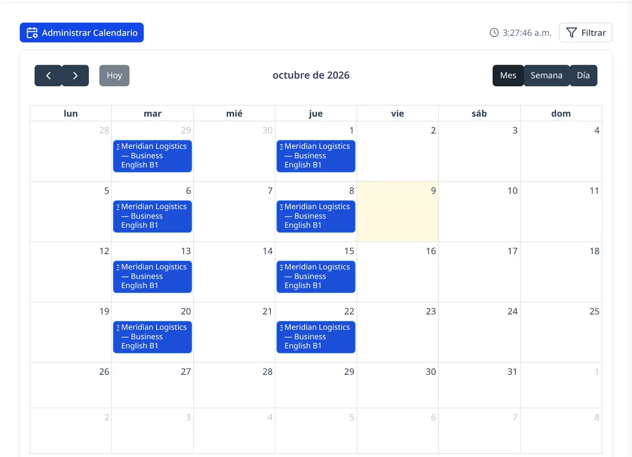Click the 'dom' column header
Screen dimensions: 632x457
561,114
